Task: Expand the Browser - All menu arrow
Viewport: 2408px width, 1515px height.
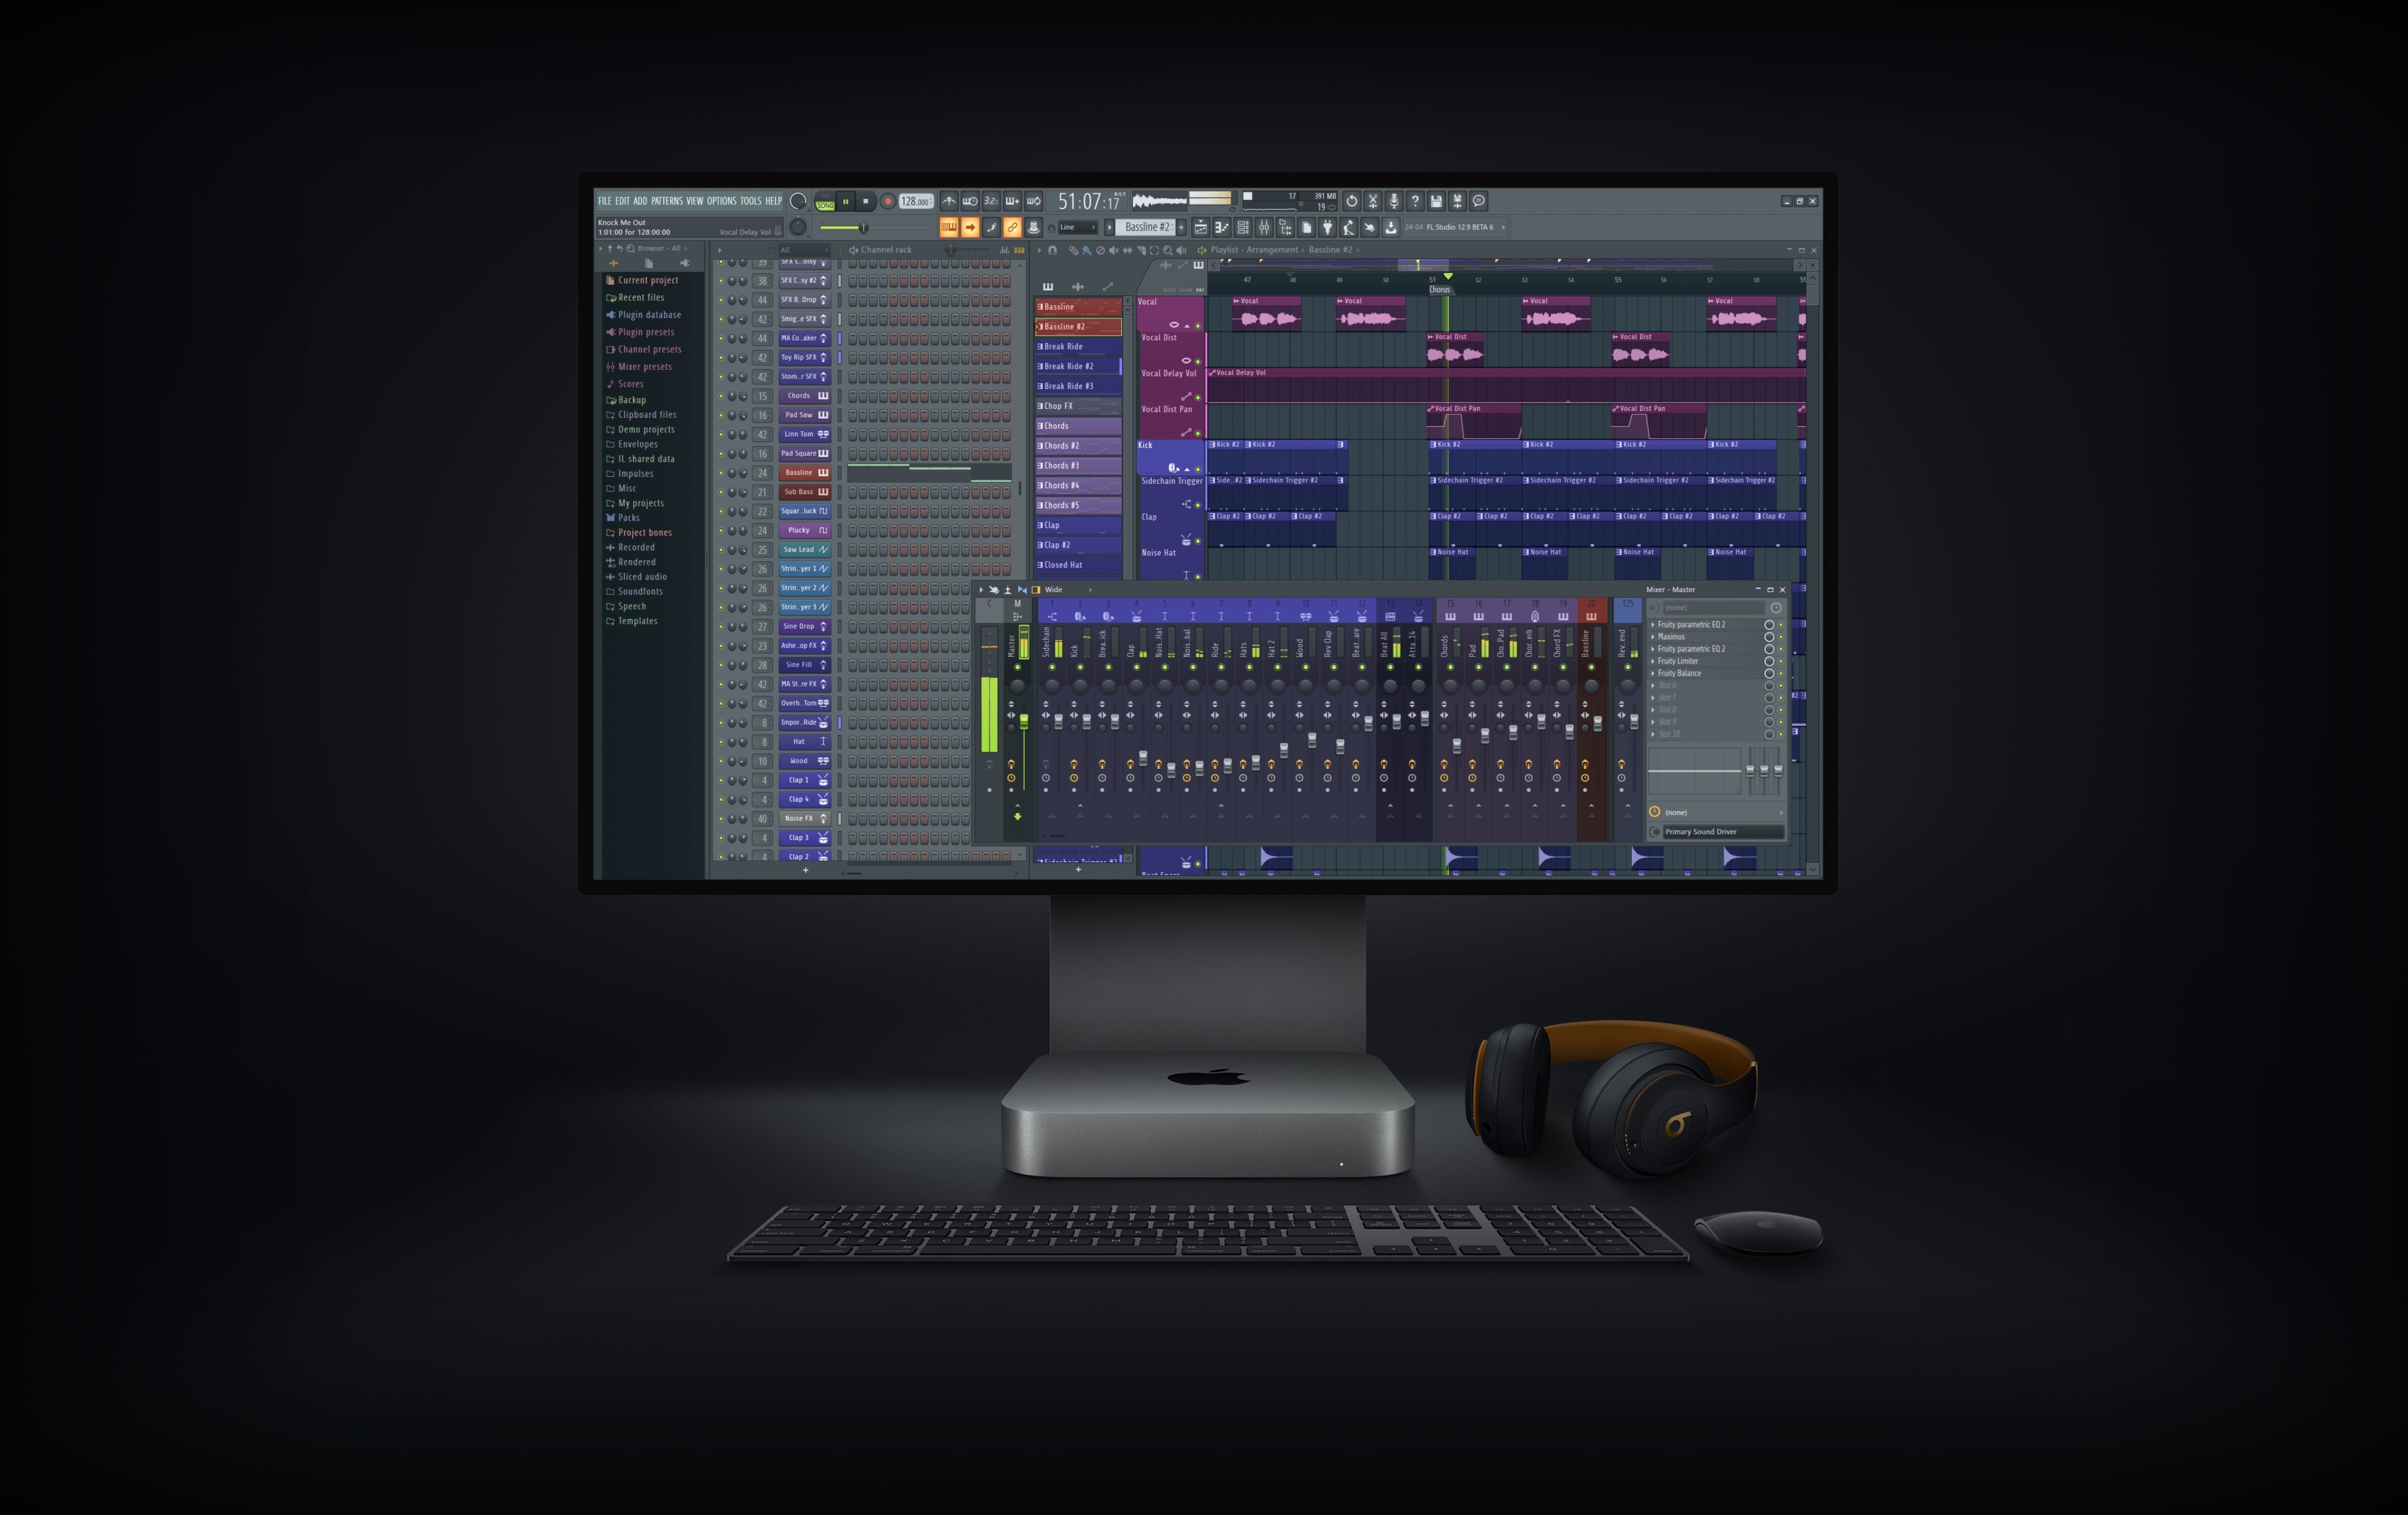Action: 686,248
